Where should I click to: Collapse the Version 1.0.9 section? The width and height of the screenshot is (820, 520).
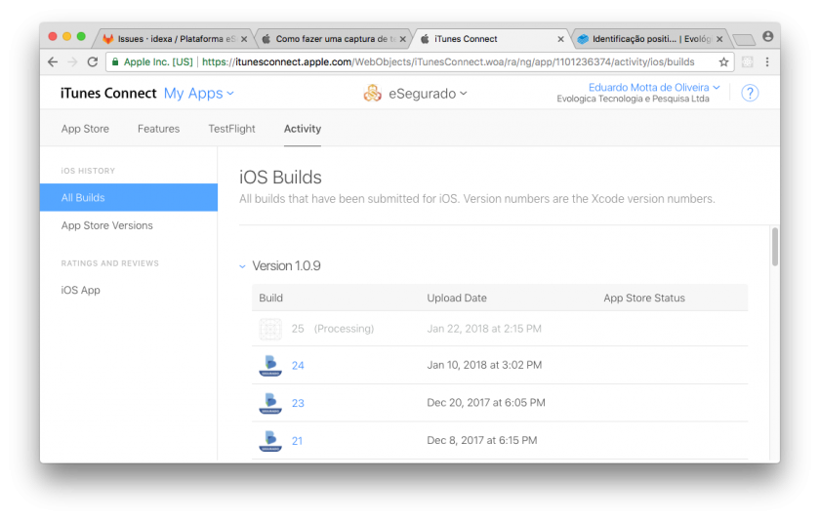coord(243,266)
